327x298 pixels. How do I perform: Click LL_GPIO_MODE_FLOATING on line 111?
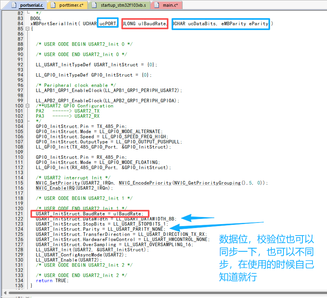[129, 162]
